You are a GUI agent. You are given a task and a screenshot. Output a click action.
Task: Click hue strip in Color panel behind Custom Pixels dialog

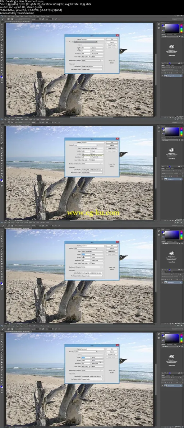181,339
